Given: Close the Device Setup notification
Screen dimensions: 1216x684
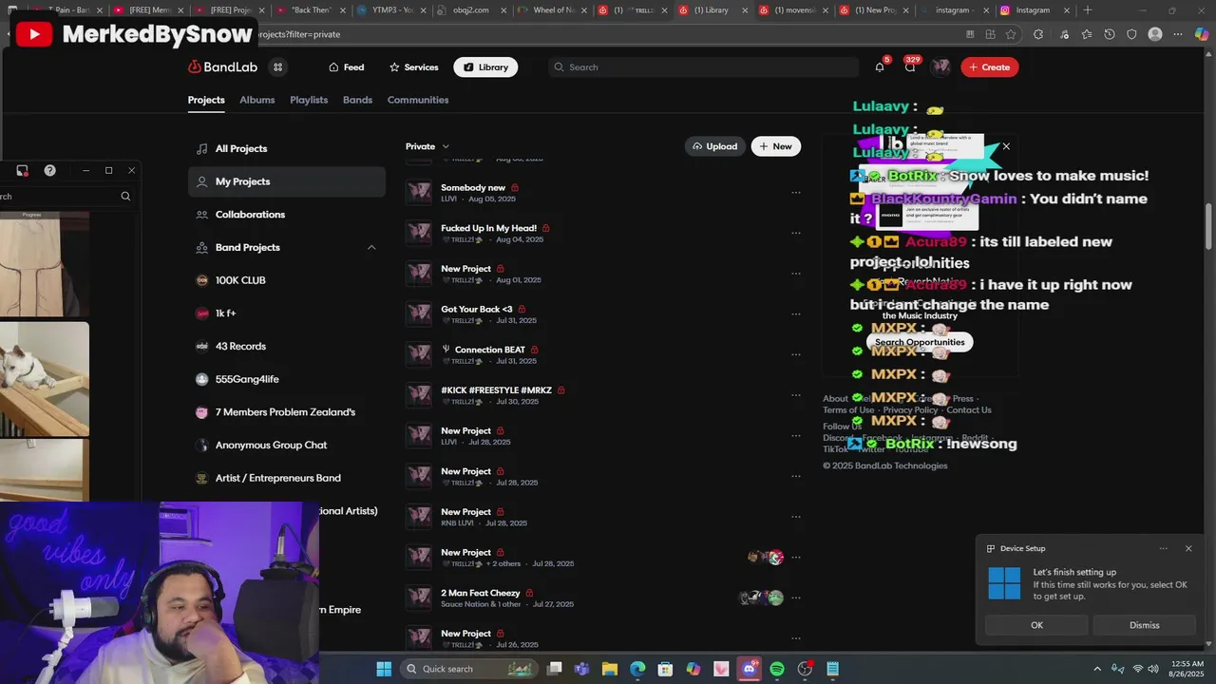Looking at the screenshot, I should (x=1187, y=548).
